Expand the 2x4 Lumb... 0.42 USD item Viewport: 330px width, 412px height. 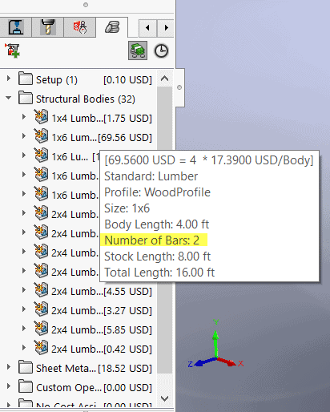(24, 348)
